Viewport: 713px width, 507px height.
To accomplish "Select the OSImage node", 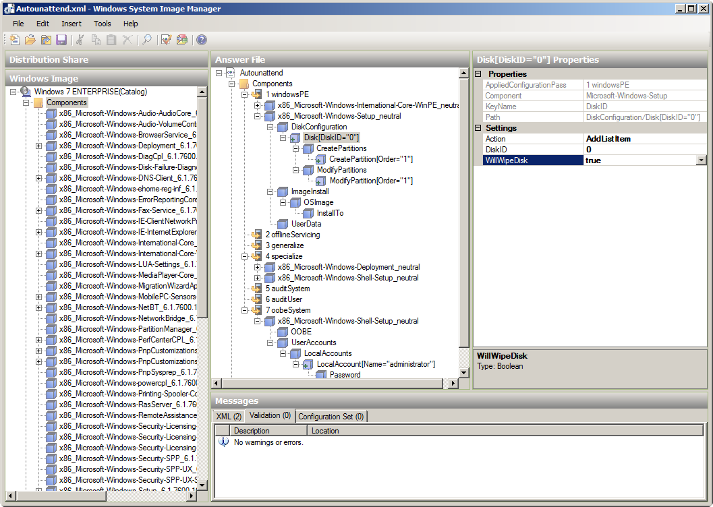I will [x=318, y=202].
